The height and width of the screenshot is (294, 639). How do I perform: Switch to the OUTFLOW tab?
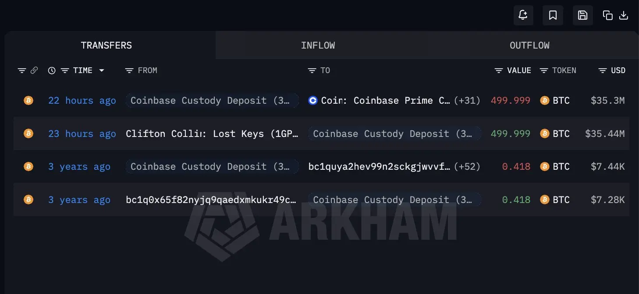coord(529,45)
